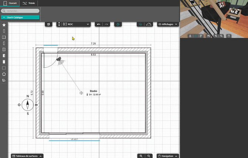Click the 6.53 inner width dimension
This screenshot has height=158, width=248.
pyautogui.click(x=93, y=55)
